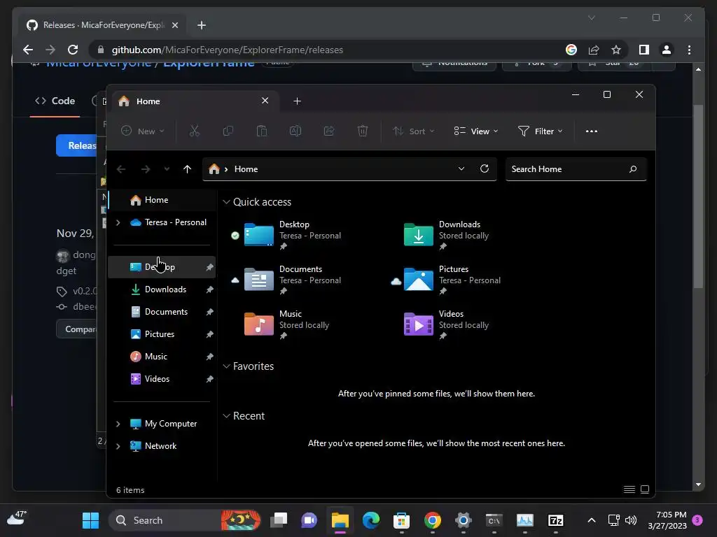Viewport: 717px width, 537px height.
Task: Click the Chrome page vertical scrollbar thumb
Action: coord(698,196)
